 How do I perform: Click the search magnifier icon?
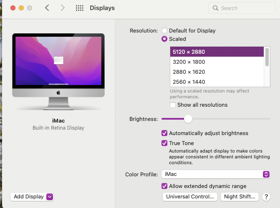coord(215,8)
